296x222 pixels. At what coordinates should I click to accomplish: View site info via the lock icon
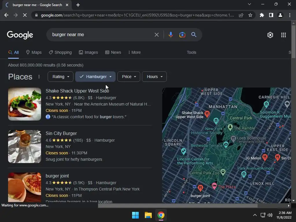coord(36,15)
